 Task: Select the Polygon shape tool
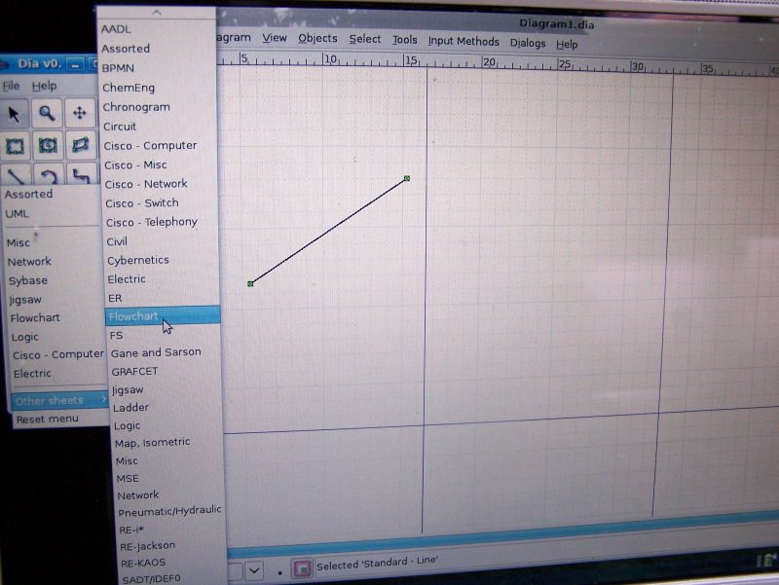pyautogui.click(x=81, y=146)
